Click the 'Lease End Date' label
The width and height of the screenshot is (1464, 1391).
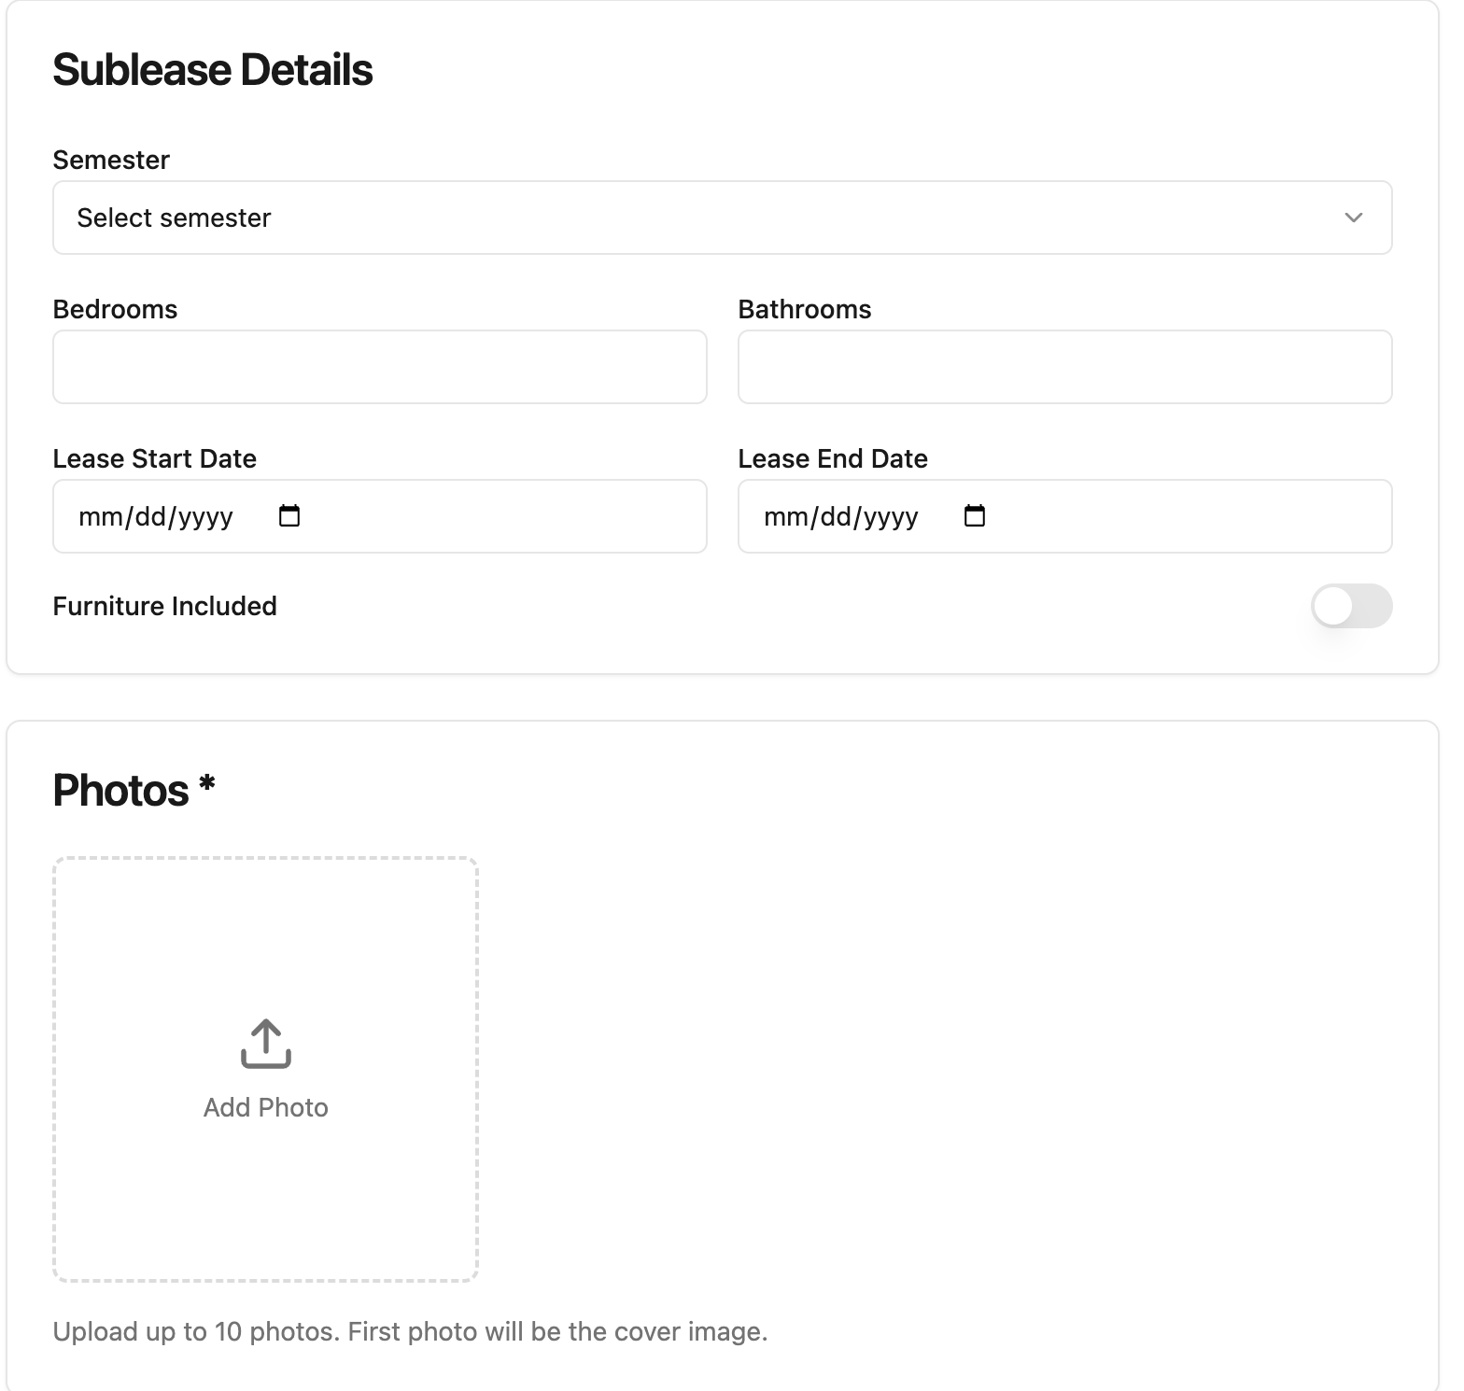[832, 458]
